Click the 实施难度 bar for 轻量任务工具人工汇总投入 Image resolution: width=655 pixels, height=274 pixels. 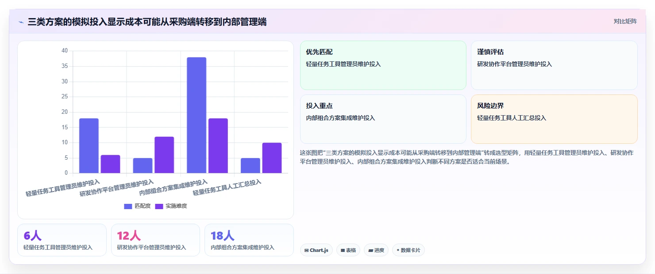pos(272,158)
